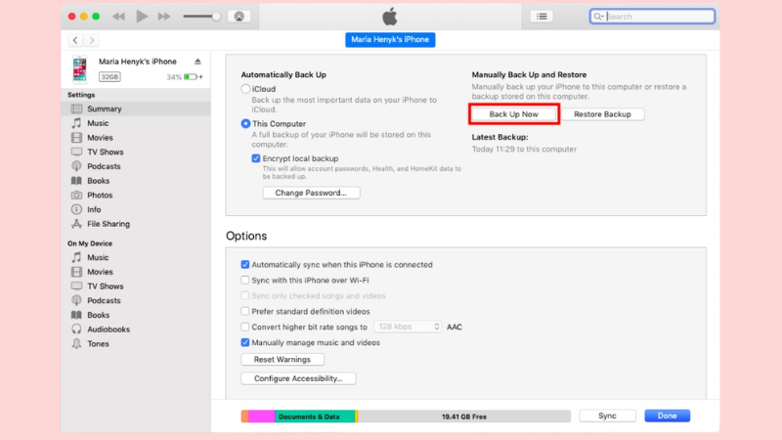Viewport: 782px width, 440px height.
Task: Open Photos in the sidebar
Action: click(x=136, y=196)
